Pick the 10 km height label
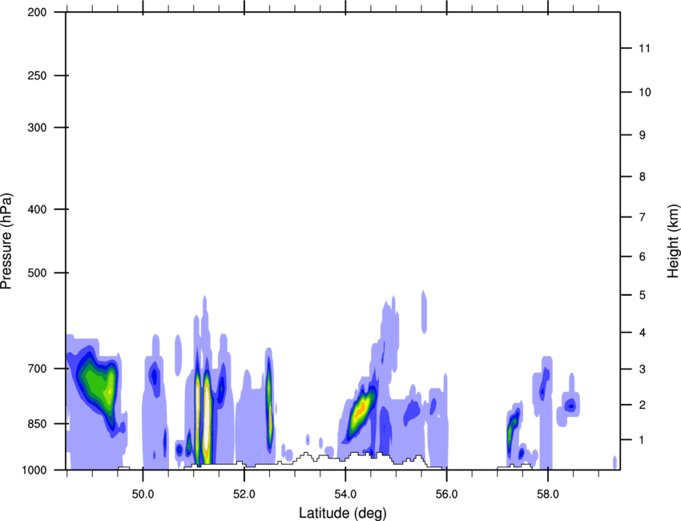The width and height of the screenshot is (681, 521). (645, 92)
